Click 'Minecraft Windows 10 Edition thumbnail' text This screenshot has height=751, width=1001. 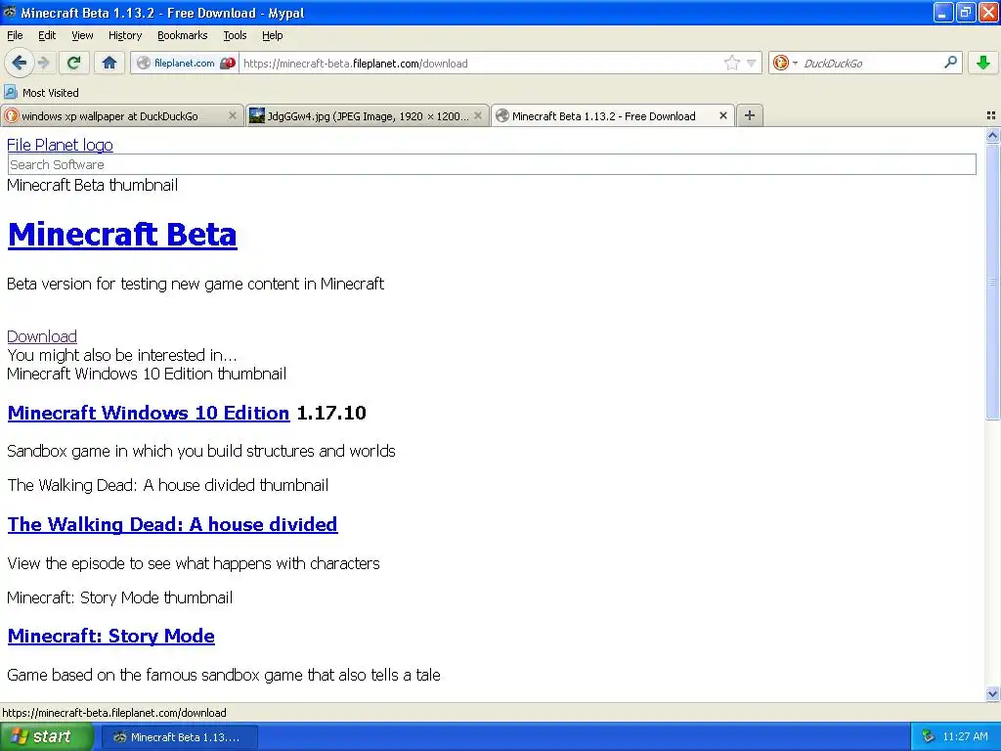click(x=147, y=374)
